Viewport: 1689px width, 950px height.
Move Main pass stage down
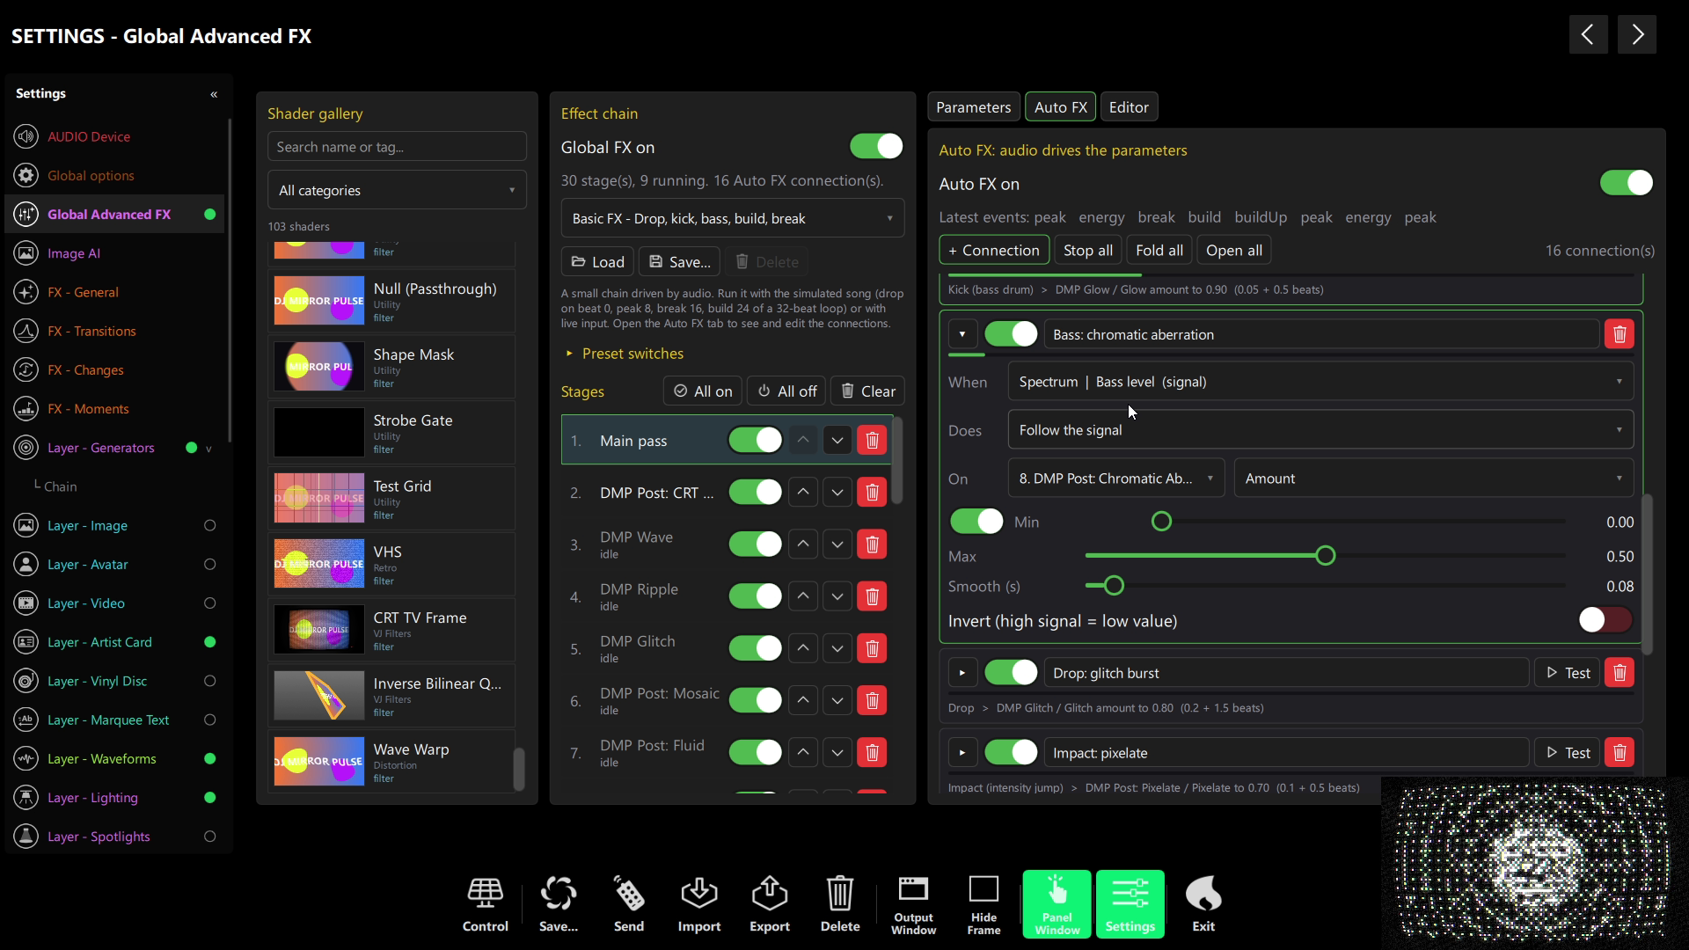pyautogui.click(x=837, y=440)
